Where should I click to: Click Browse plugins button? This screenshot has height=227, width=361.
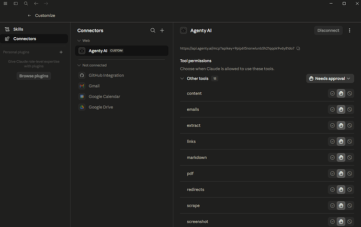[34, 76]
